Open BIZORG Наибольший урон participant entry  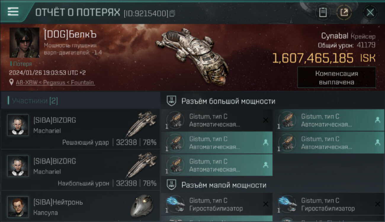point(80,170)
